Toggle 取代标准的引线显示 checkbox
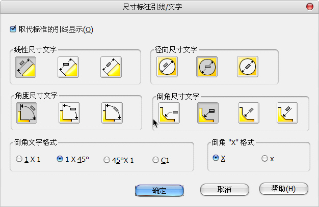 [13, 29]
